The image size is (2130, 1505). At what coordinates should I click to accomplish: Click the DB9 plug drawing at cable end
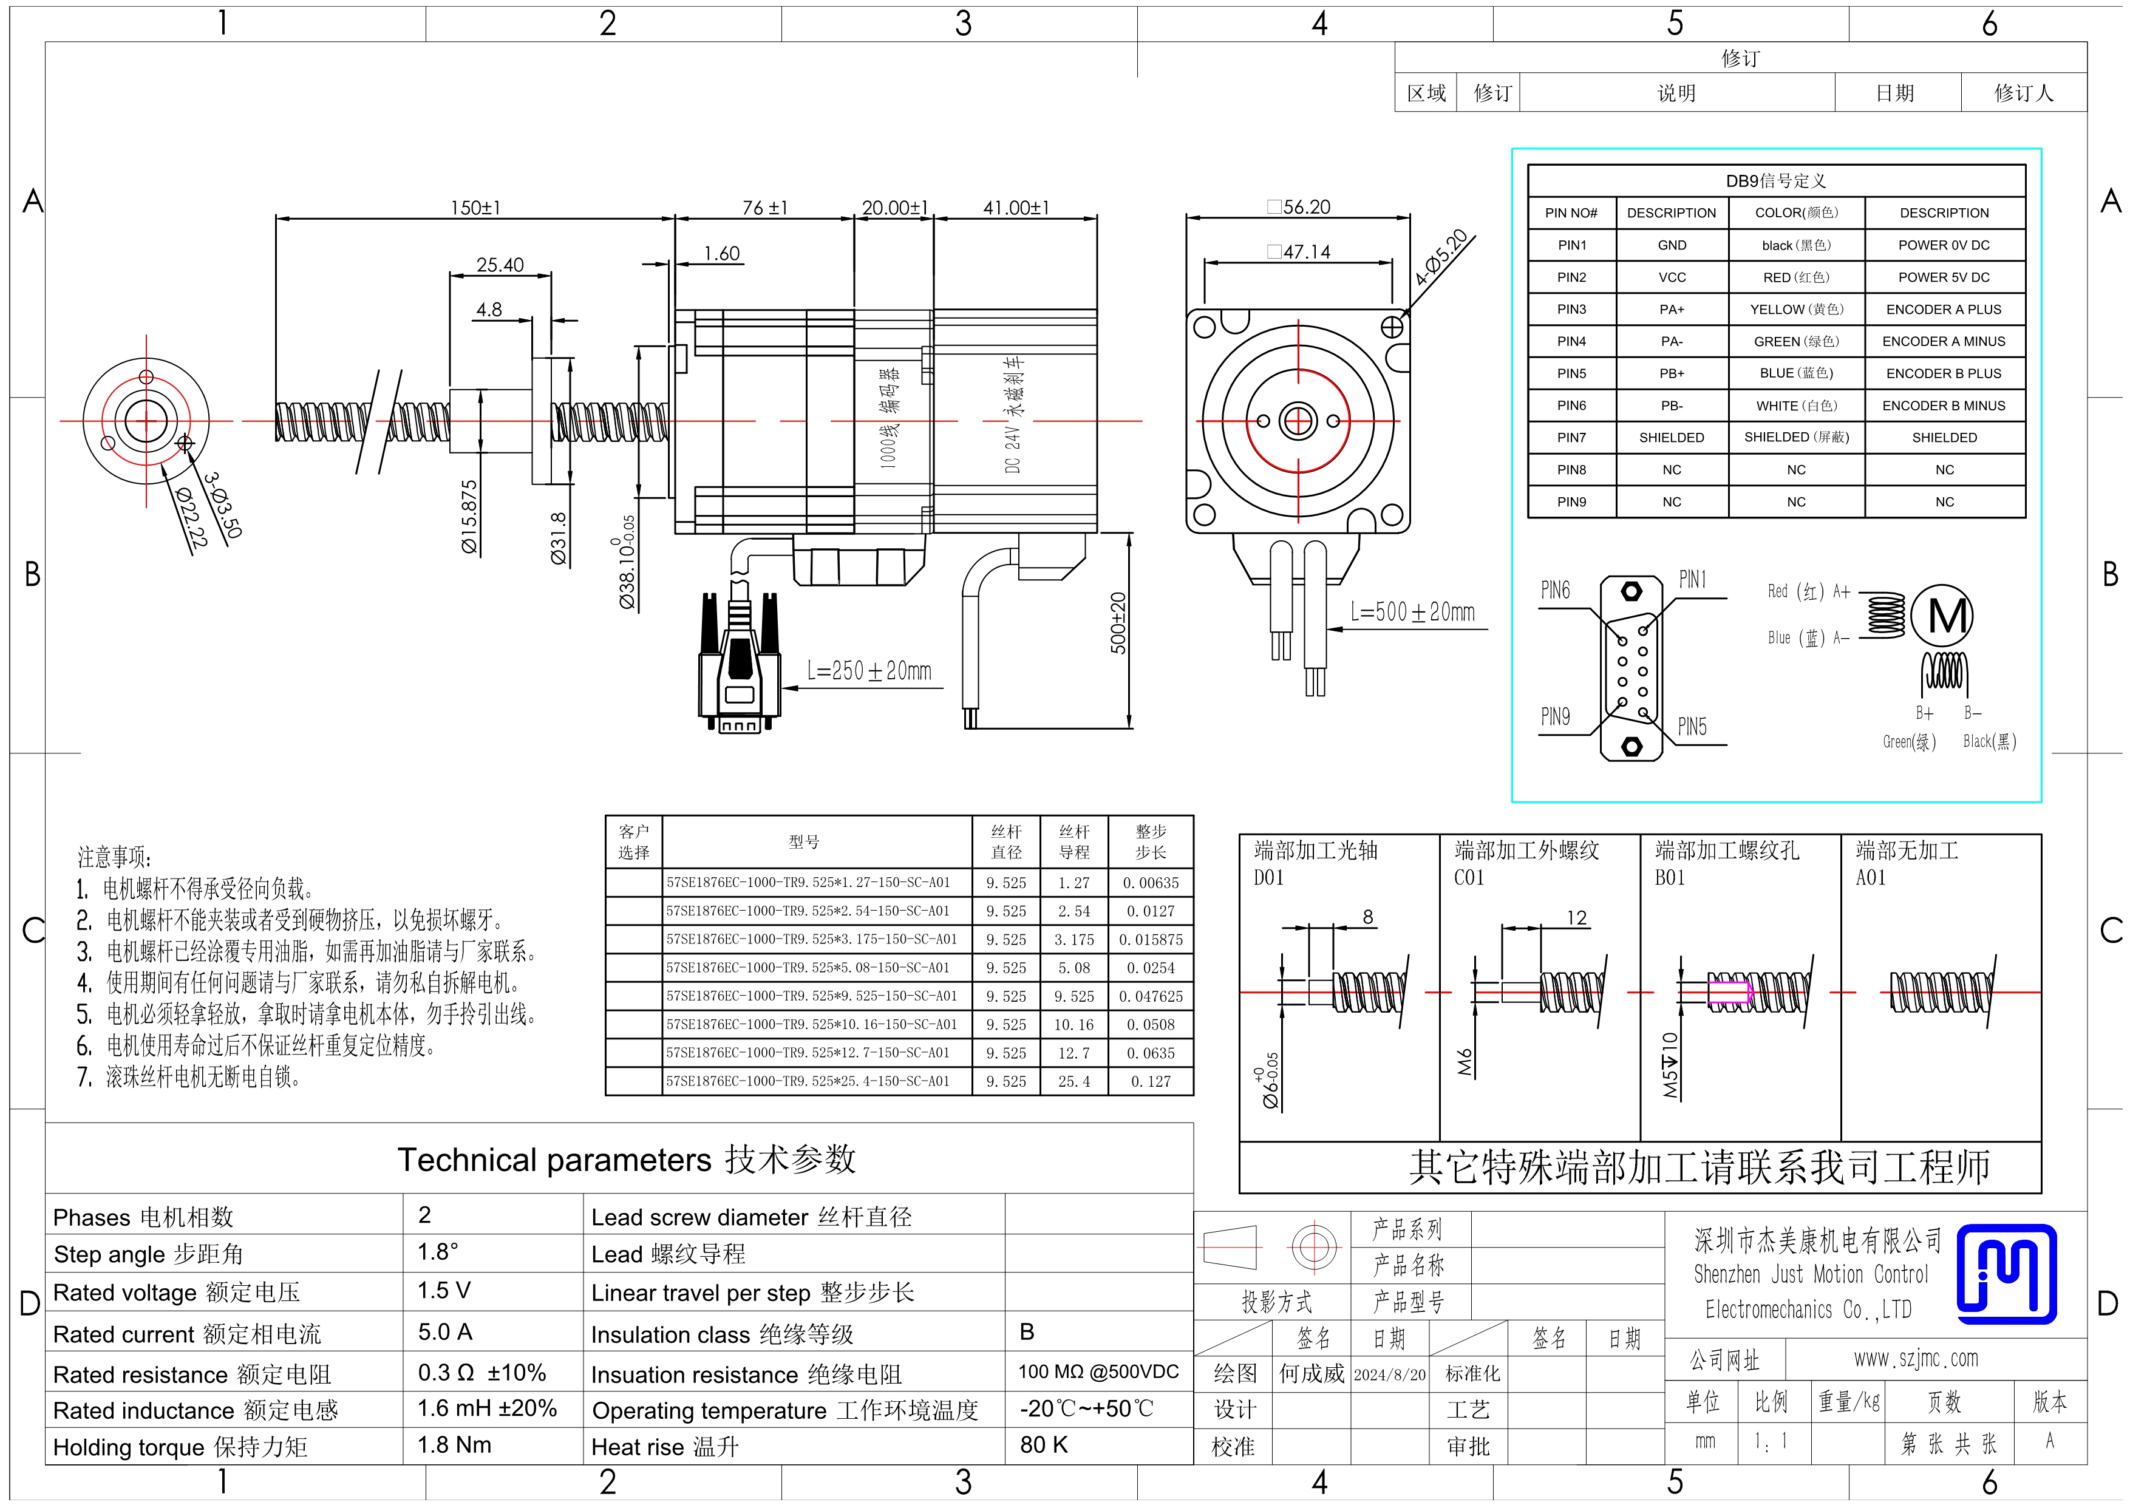[740, 662]
